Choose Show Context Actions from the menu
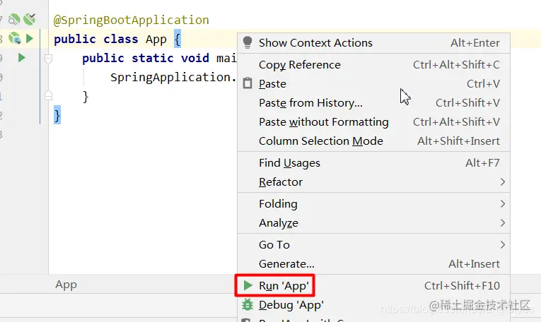The height and width of the screenshot is (322, 541). [x=373, y=42]
